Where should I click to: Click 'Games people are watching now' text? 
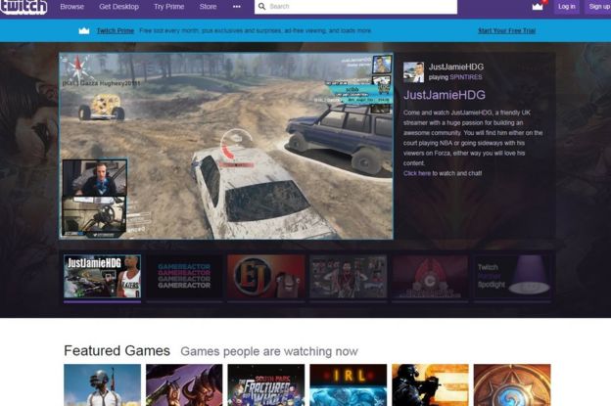(269, 351)
